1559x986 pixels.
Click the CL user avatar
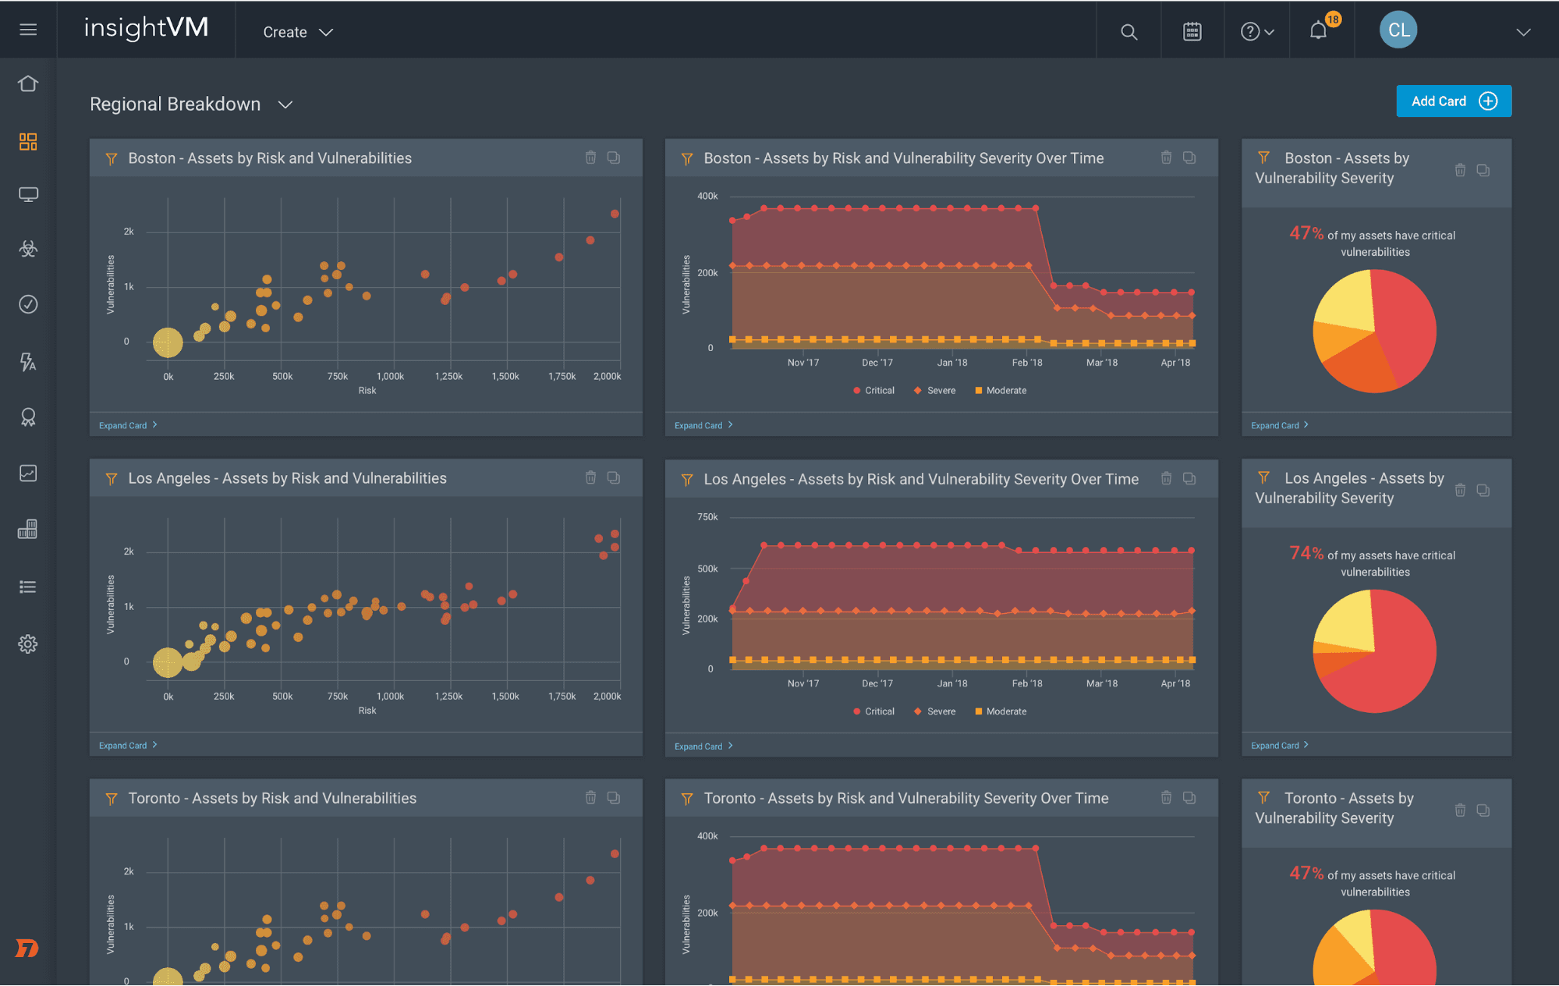click(1398, 29)
